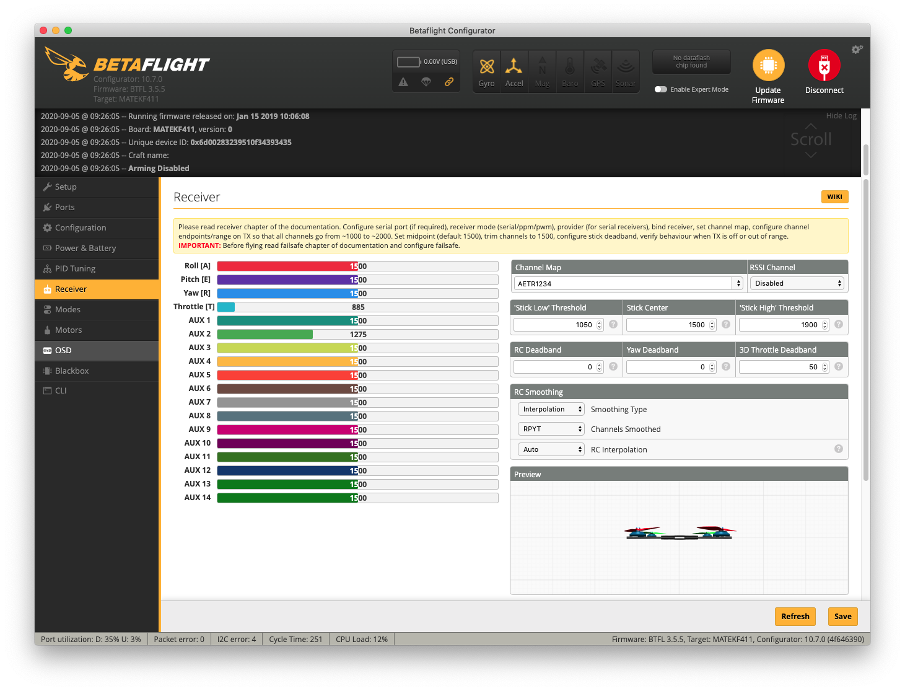This screenshot has height=691, width=905.
Task: Click the Accel sensor icon
Action: pyautogui.click(x=514, y=71)
